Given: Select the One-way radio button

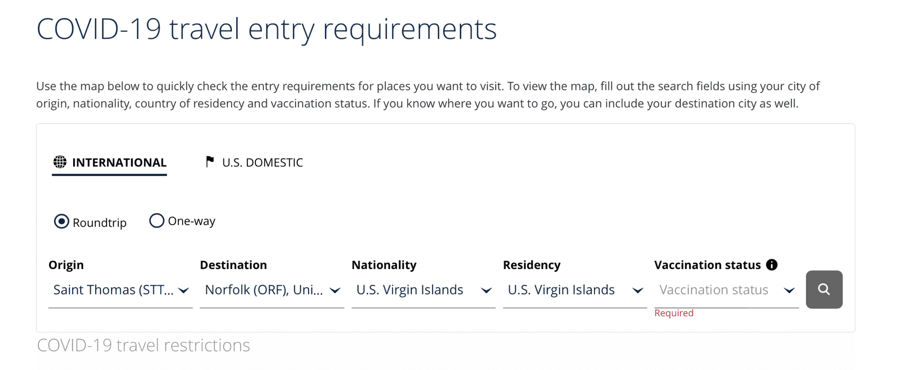Looking at the screenshot, I should tap(157, 221).
